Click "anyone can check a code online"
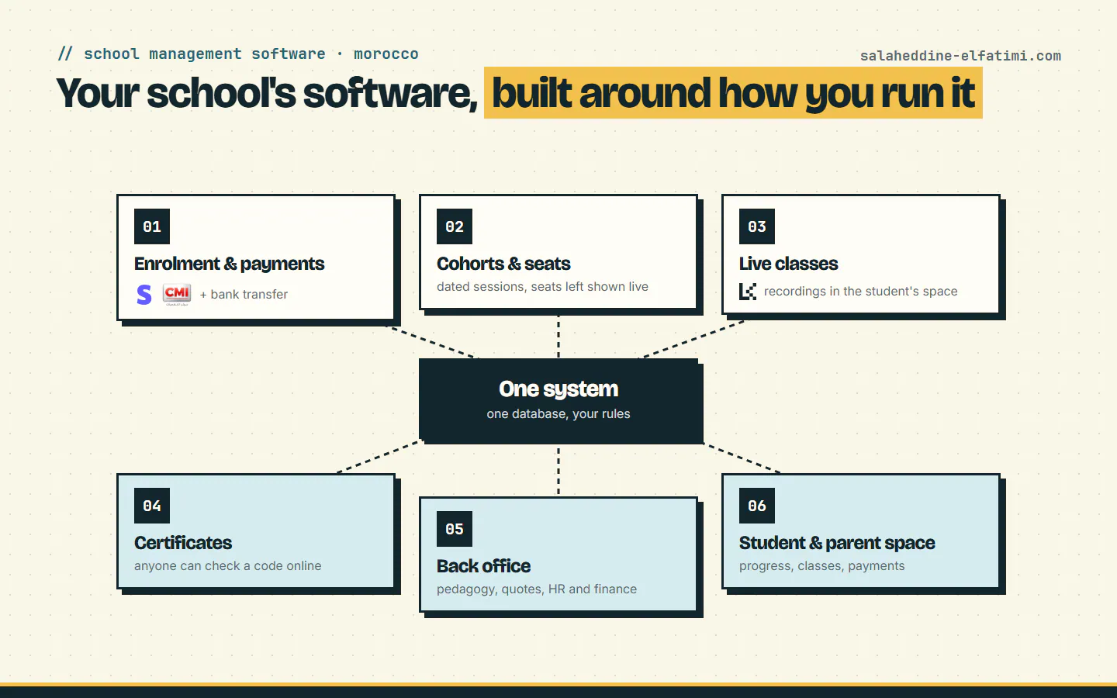This screenshot has width=1117, height=698. coord(228,566)
